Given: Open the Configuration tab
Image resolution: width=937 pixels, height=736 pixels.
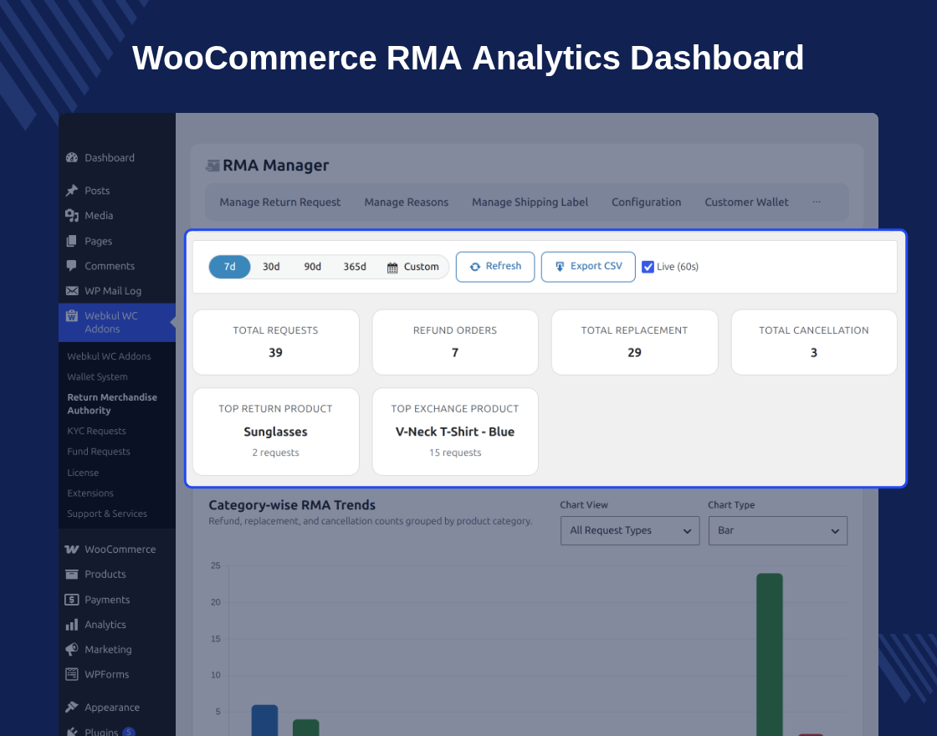Looking at the screenshot, I should tap(647, 202).
